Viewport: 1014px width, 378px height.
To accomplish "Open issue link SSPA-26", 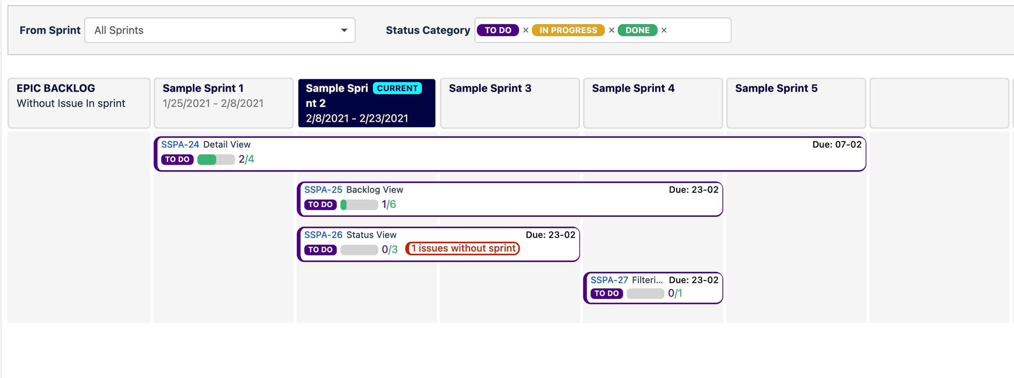I will [323, 235].
